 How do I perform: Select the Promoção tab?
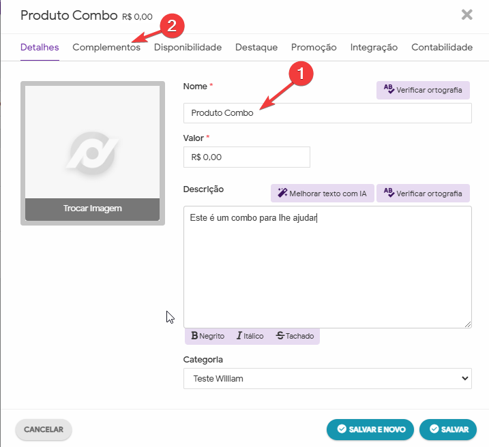pyautogui.click(x=314, y=48)
